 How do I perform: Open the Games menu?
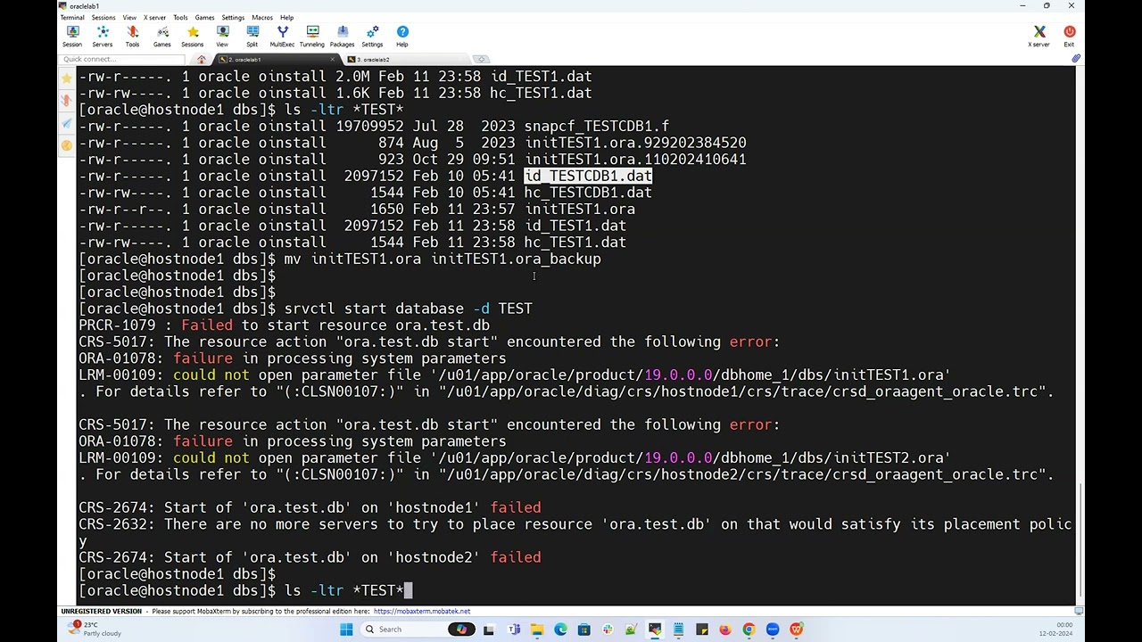204,18
